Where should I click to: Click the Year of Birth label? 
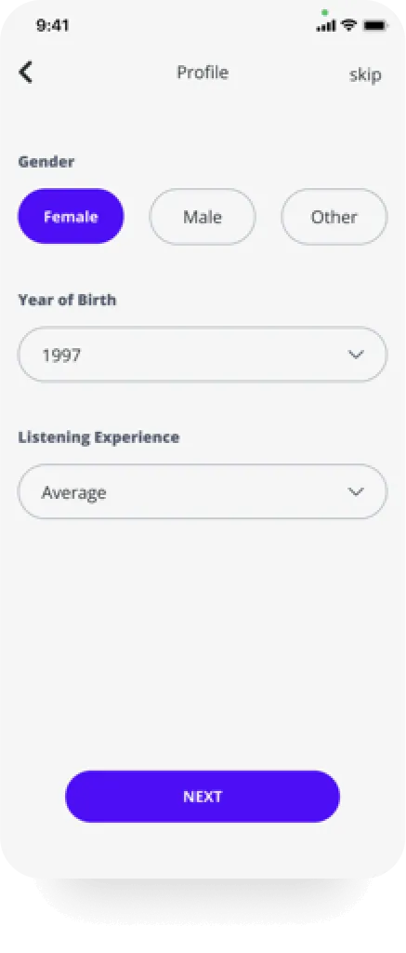pos(67,300)
